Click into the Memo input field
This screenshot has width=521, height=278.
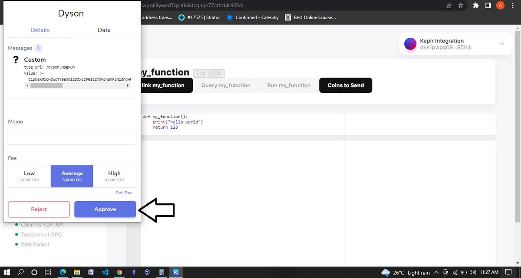(72, 137)
